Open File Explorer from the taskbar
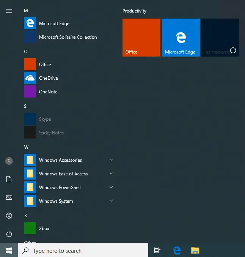 195,250
